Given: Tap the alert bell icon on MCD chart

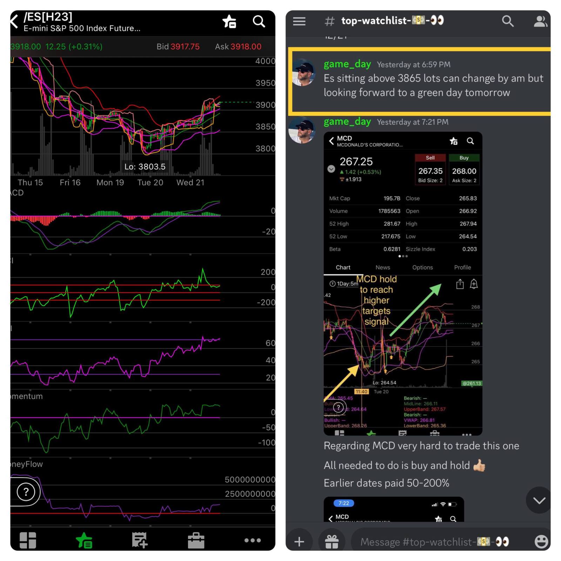Looking at the screenshot, I should click(474, 284).
